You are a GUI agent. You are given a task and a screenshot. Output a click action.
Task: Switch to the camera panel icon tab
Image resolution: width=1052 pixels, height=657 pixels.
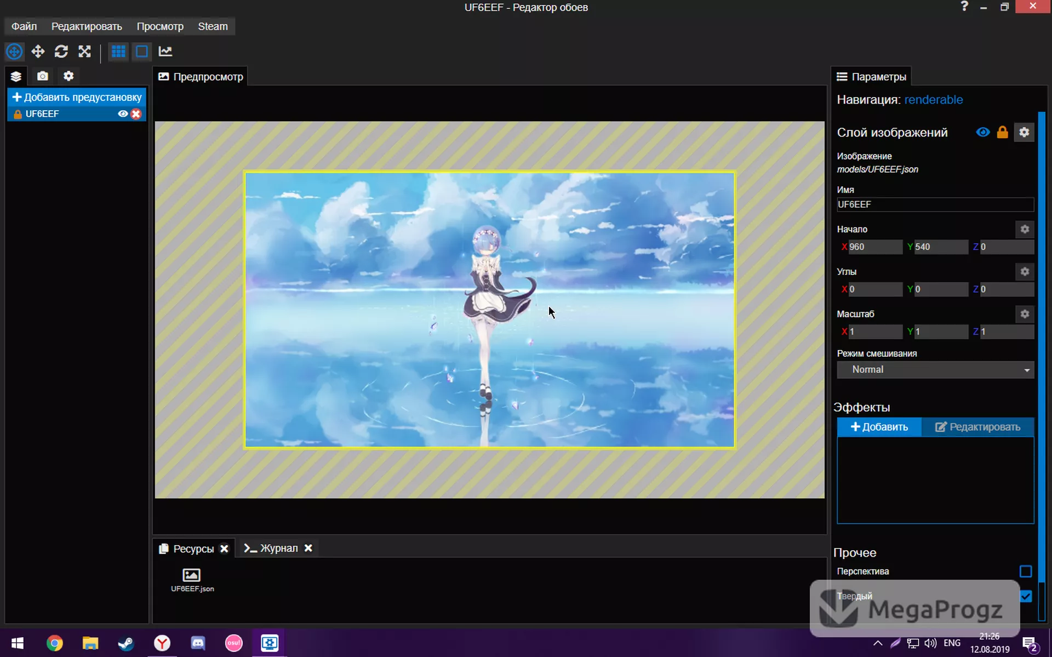43,76
